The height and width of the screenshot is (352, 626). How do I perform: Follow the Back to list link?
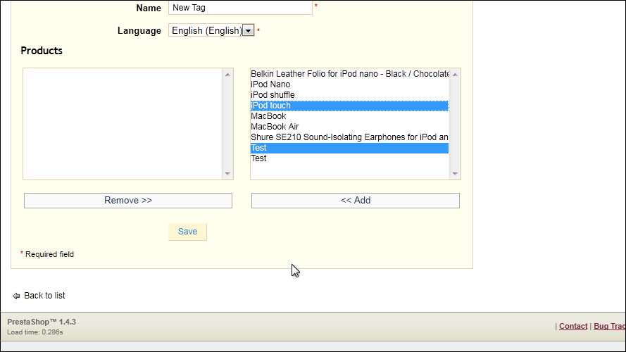[44, 296]
